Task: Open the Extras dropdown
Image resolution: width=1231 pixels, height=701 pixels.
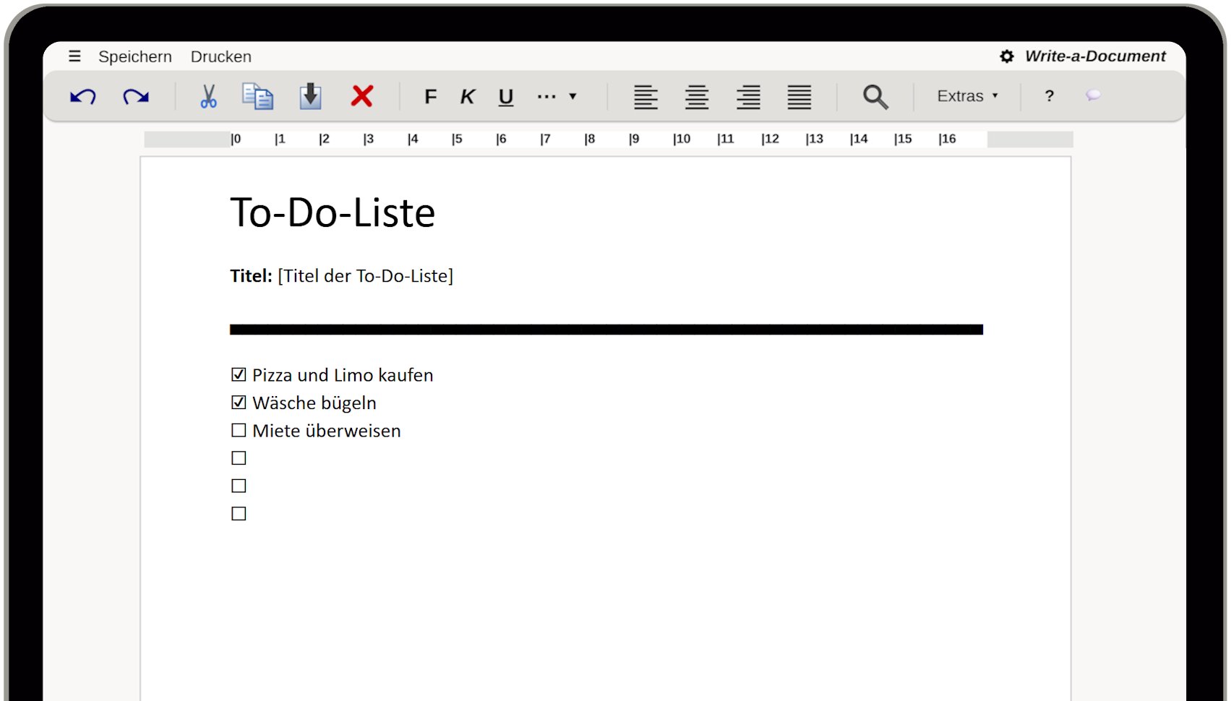Action: 966,95
